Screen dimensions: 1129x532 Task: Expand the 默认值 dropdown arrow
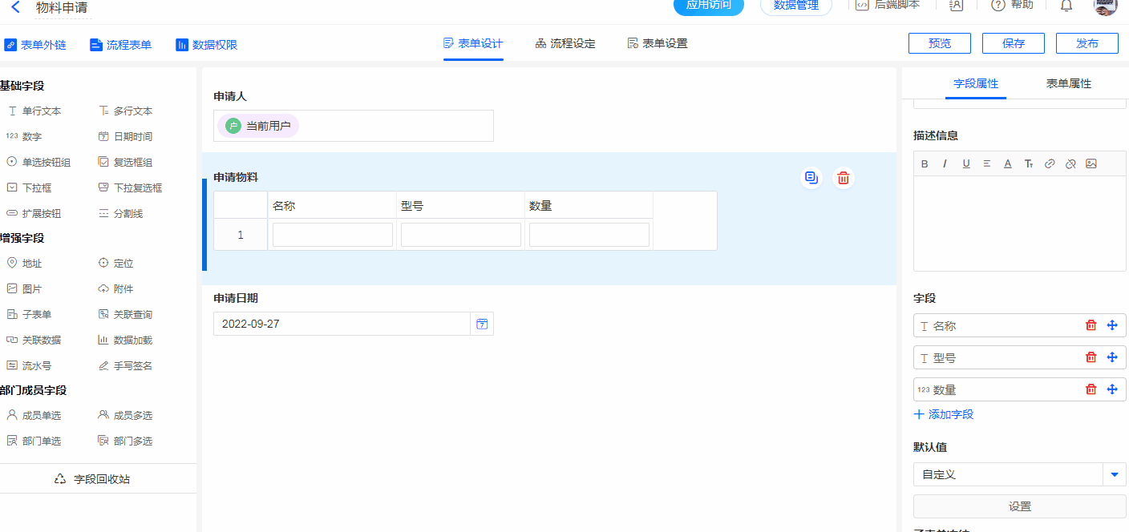pyautogui.click(x=1114, y=474)
